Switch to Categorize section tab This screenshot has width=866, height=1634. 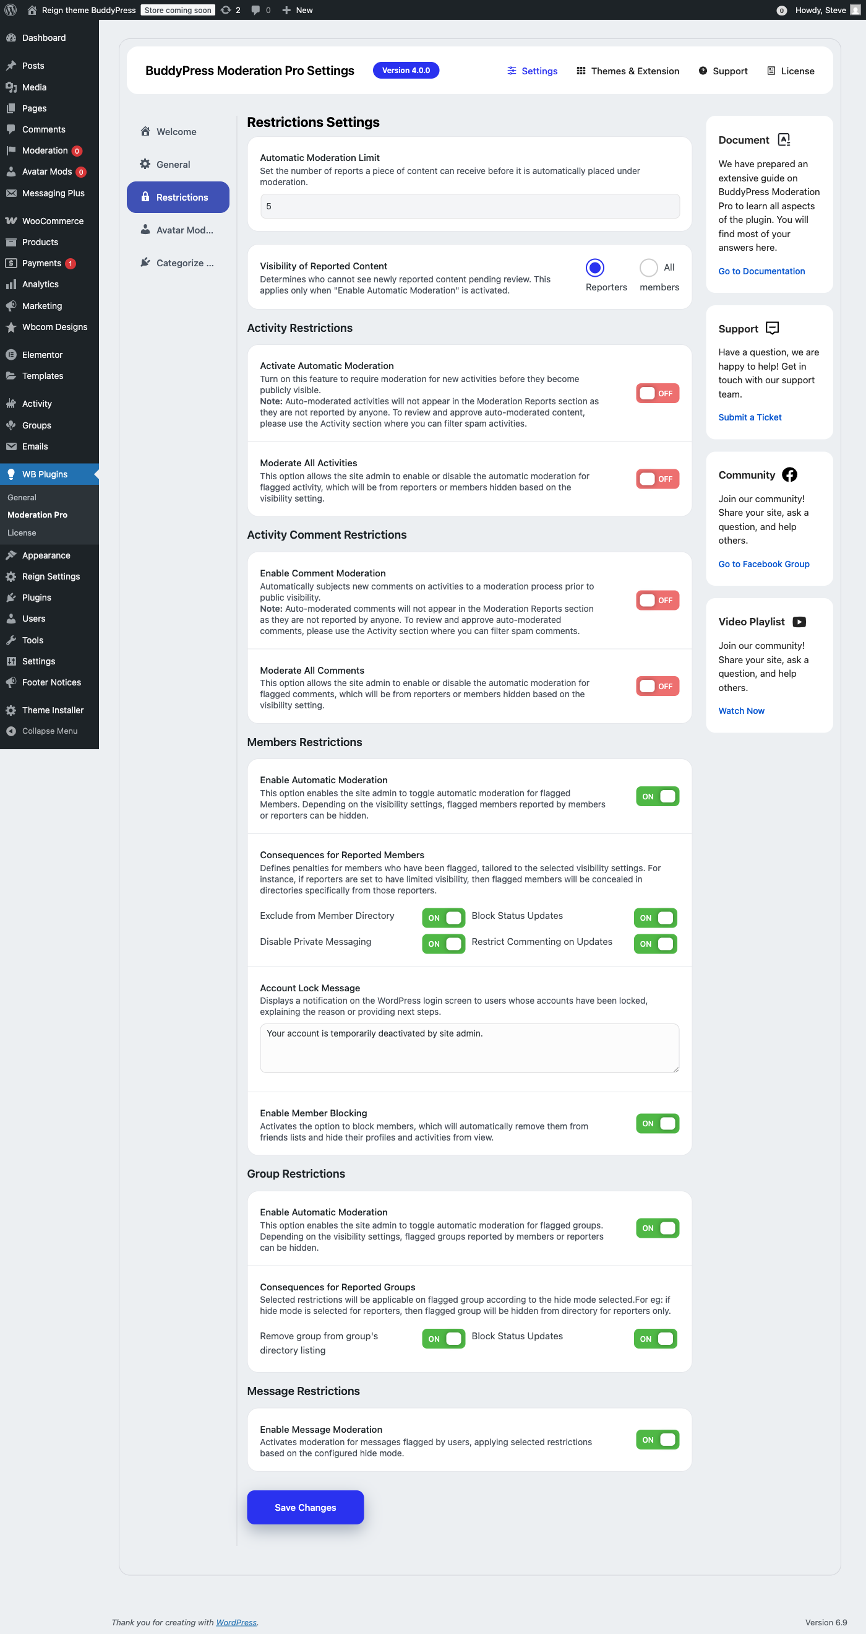pos(178,263)
